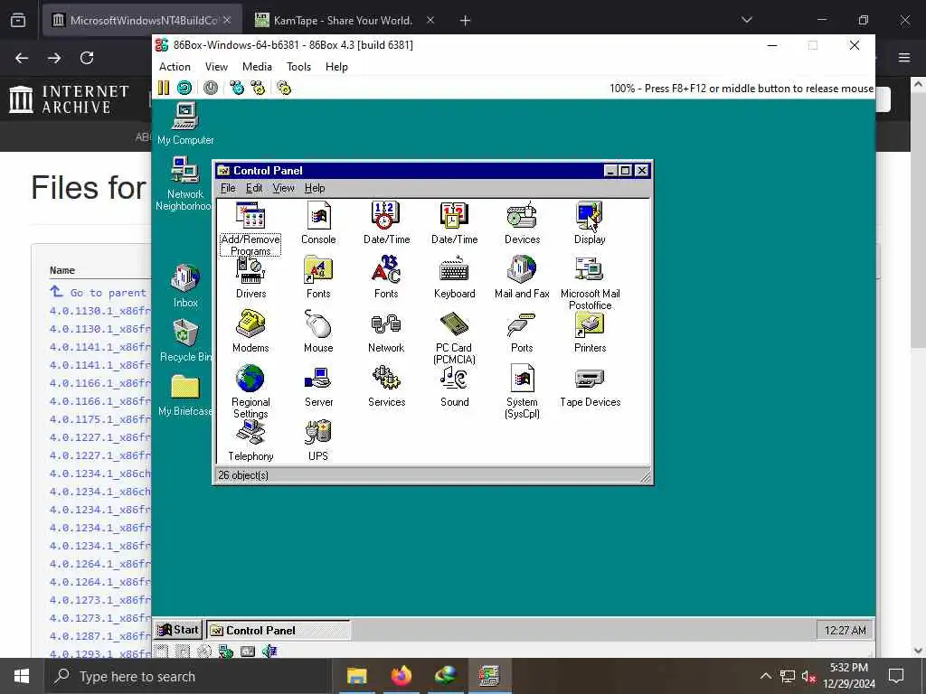Open File Explorer from host taskbar
Screen dimensions: 926x694
(356, 676)
